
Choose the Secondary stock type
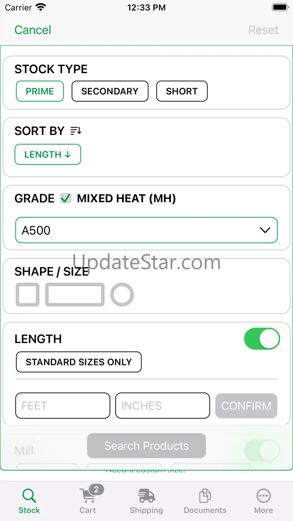click(x=110, y=91)
